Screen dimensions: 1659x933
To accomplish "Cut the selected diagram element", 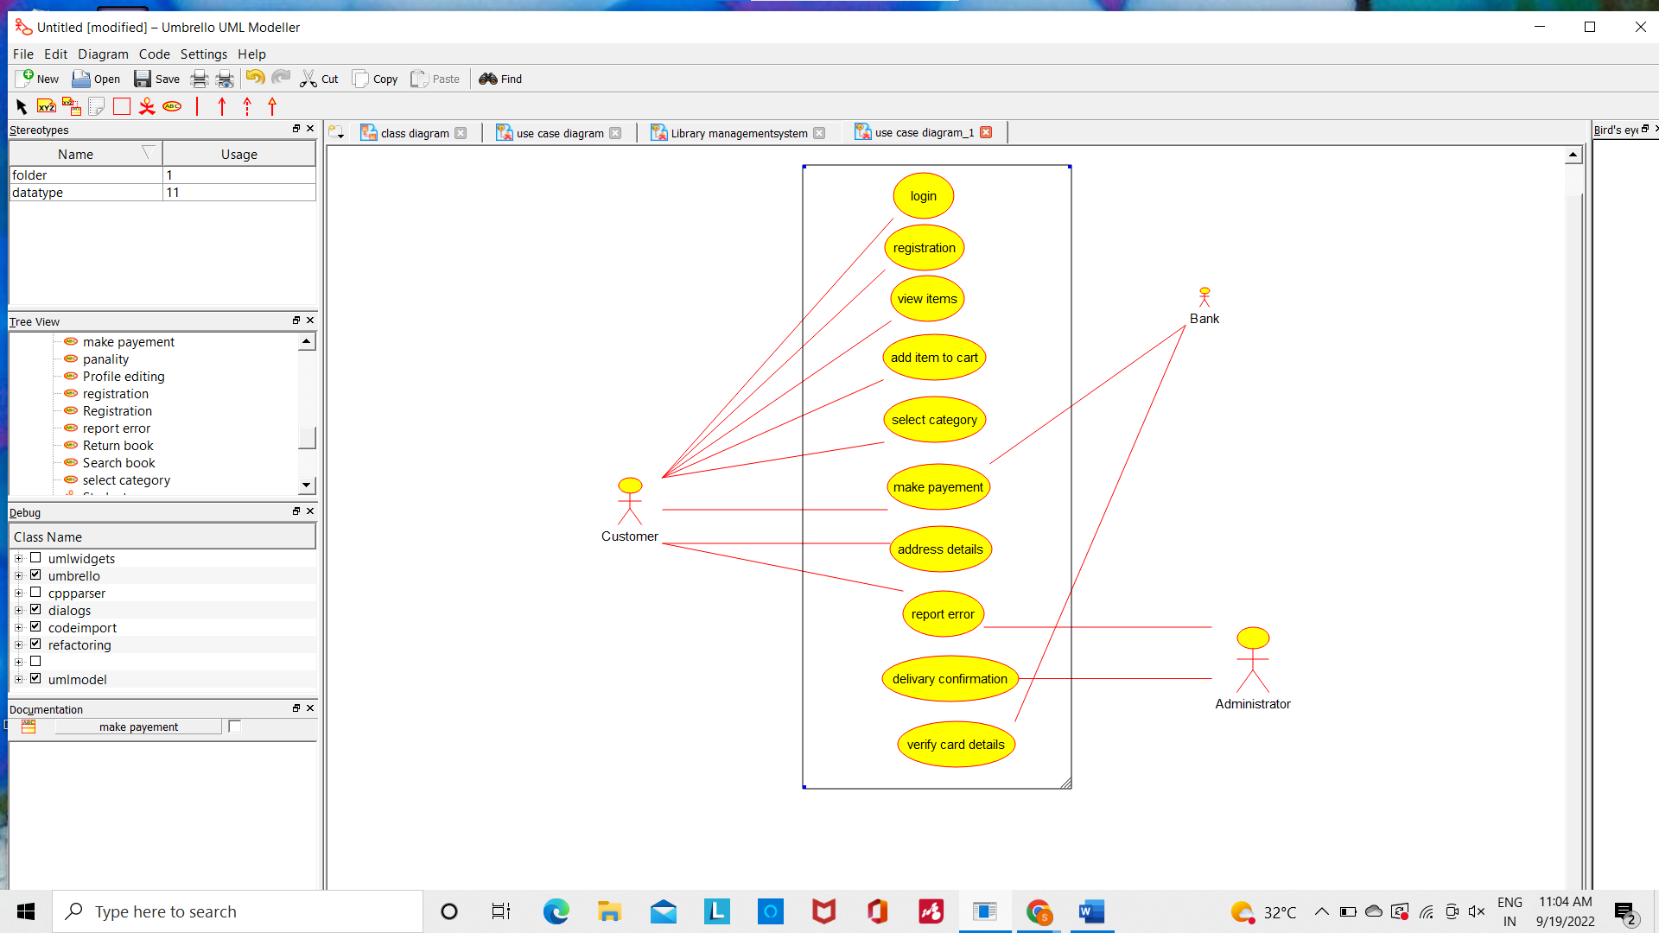I will 319,79.
